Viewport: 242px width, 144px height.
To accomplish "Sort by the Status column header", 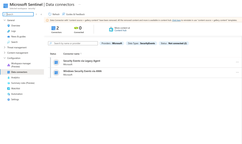I will [53, 54].
